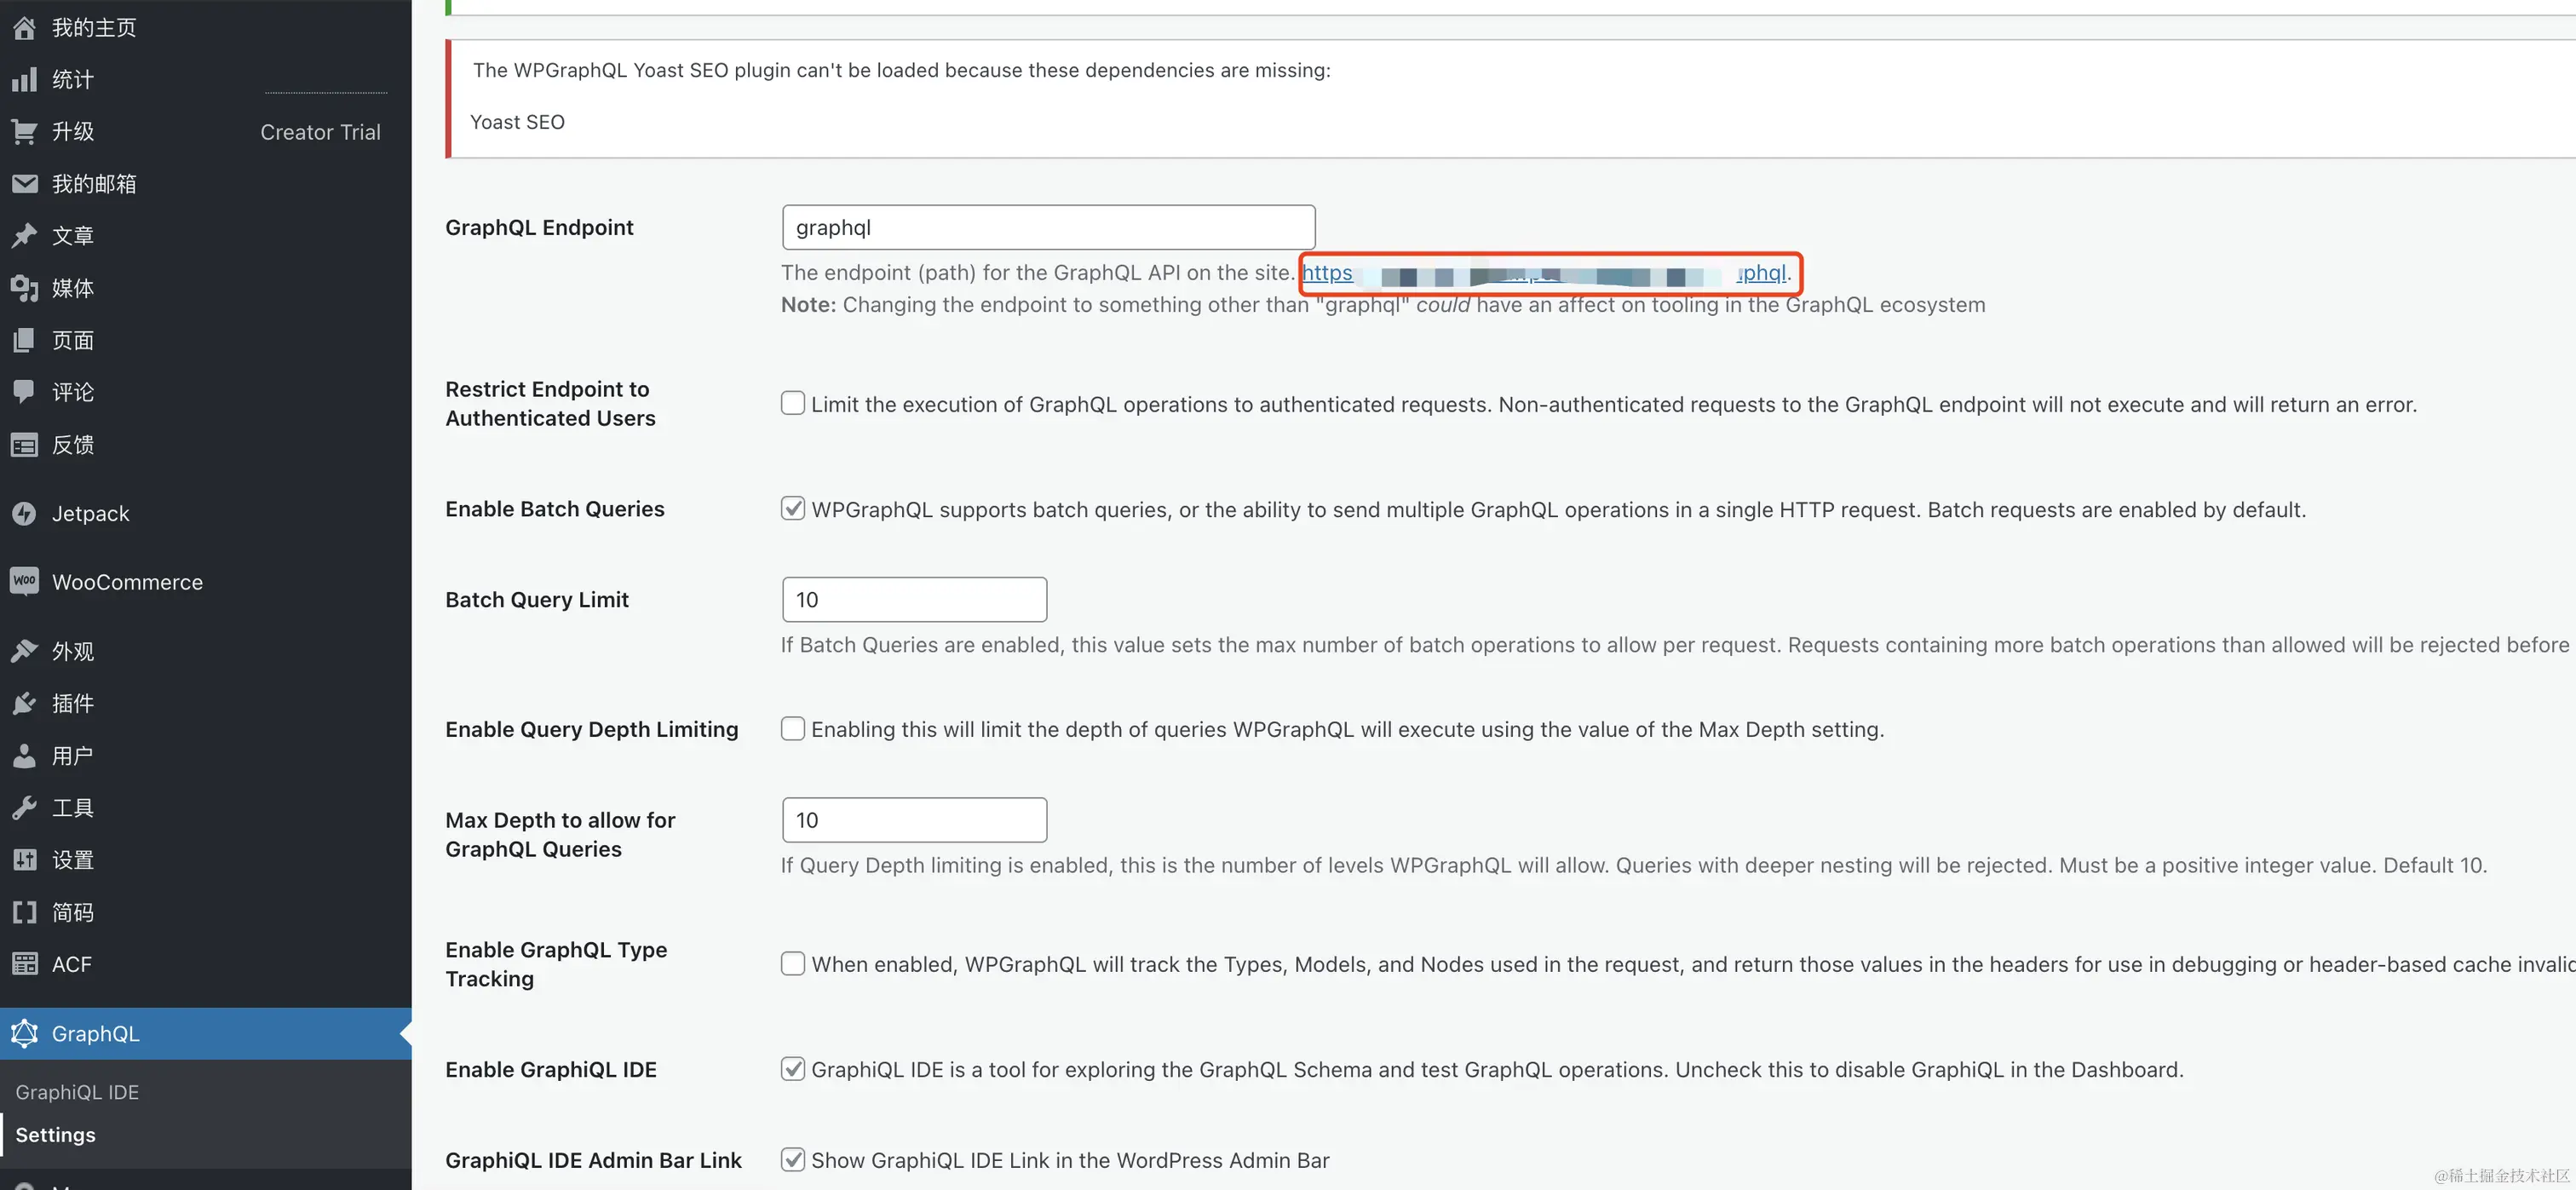Click the GraphQL logo icon in sidebar
The width and height of the screenshot is (2576, 1190).
24,1033
